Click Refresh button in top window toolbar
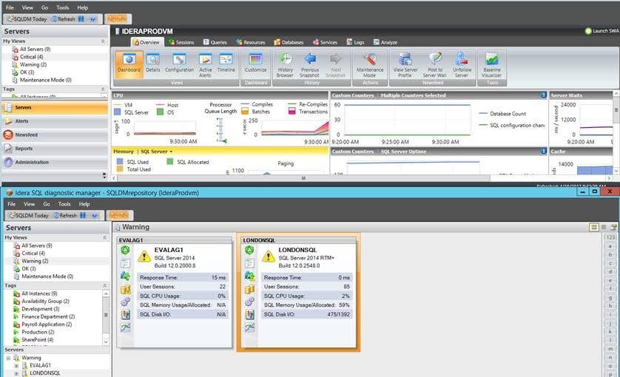620x377 pixels. 64,19
